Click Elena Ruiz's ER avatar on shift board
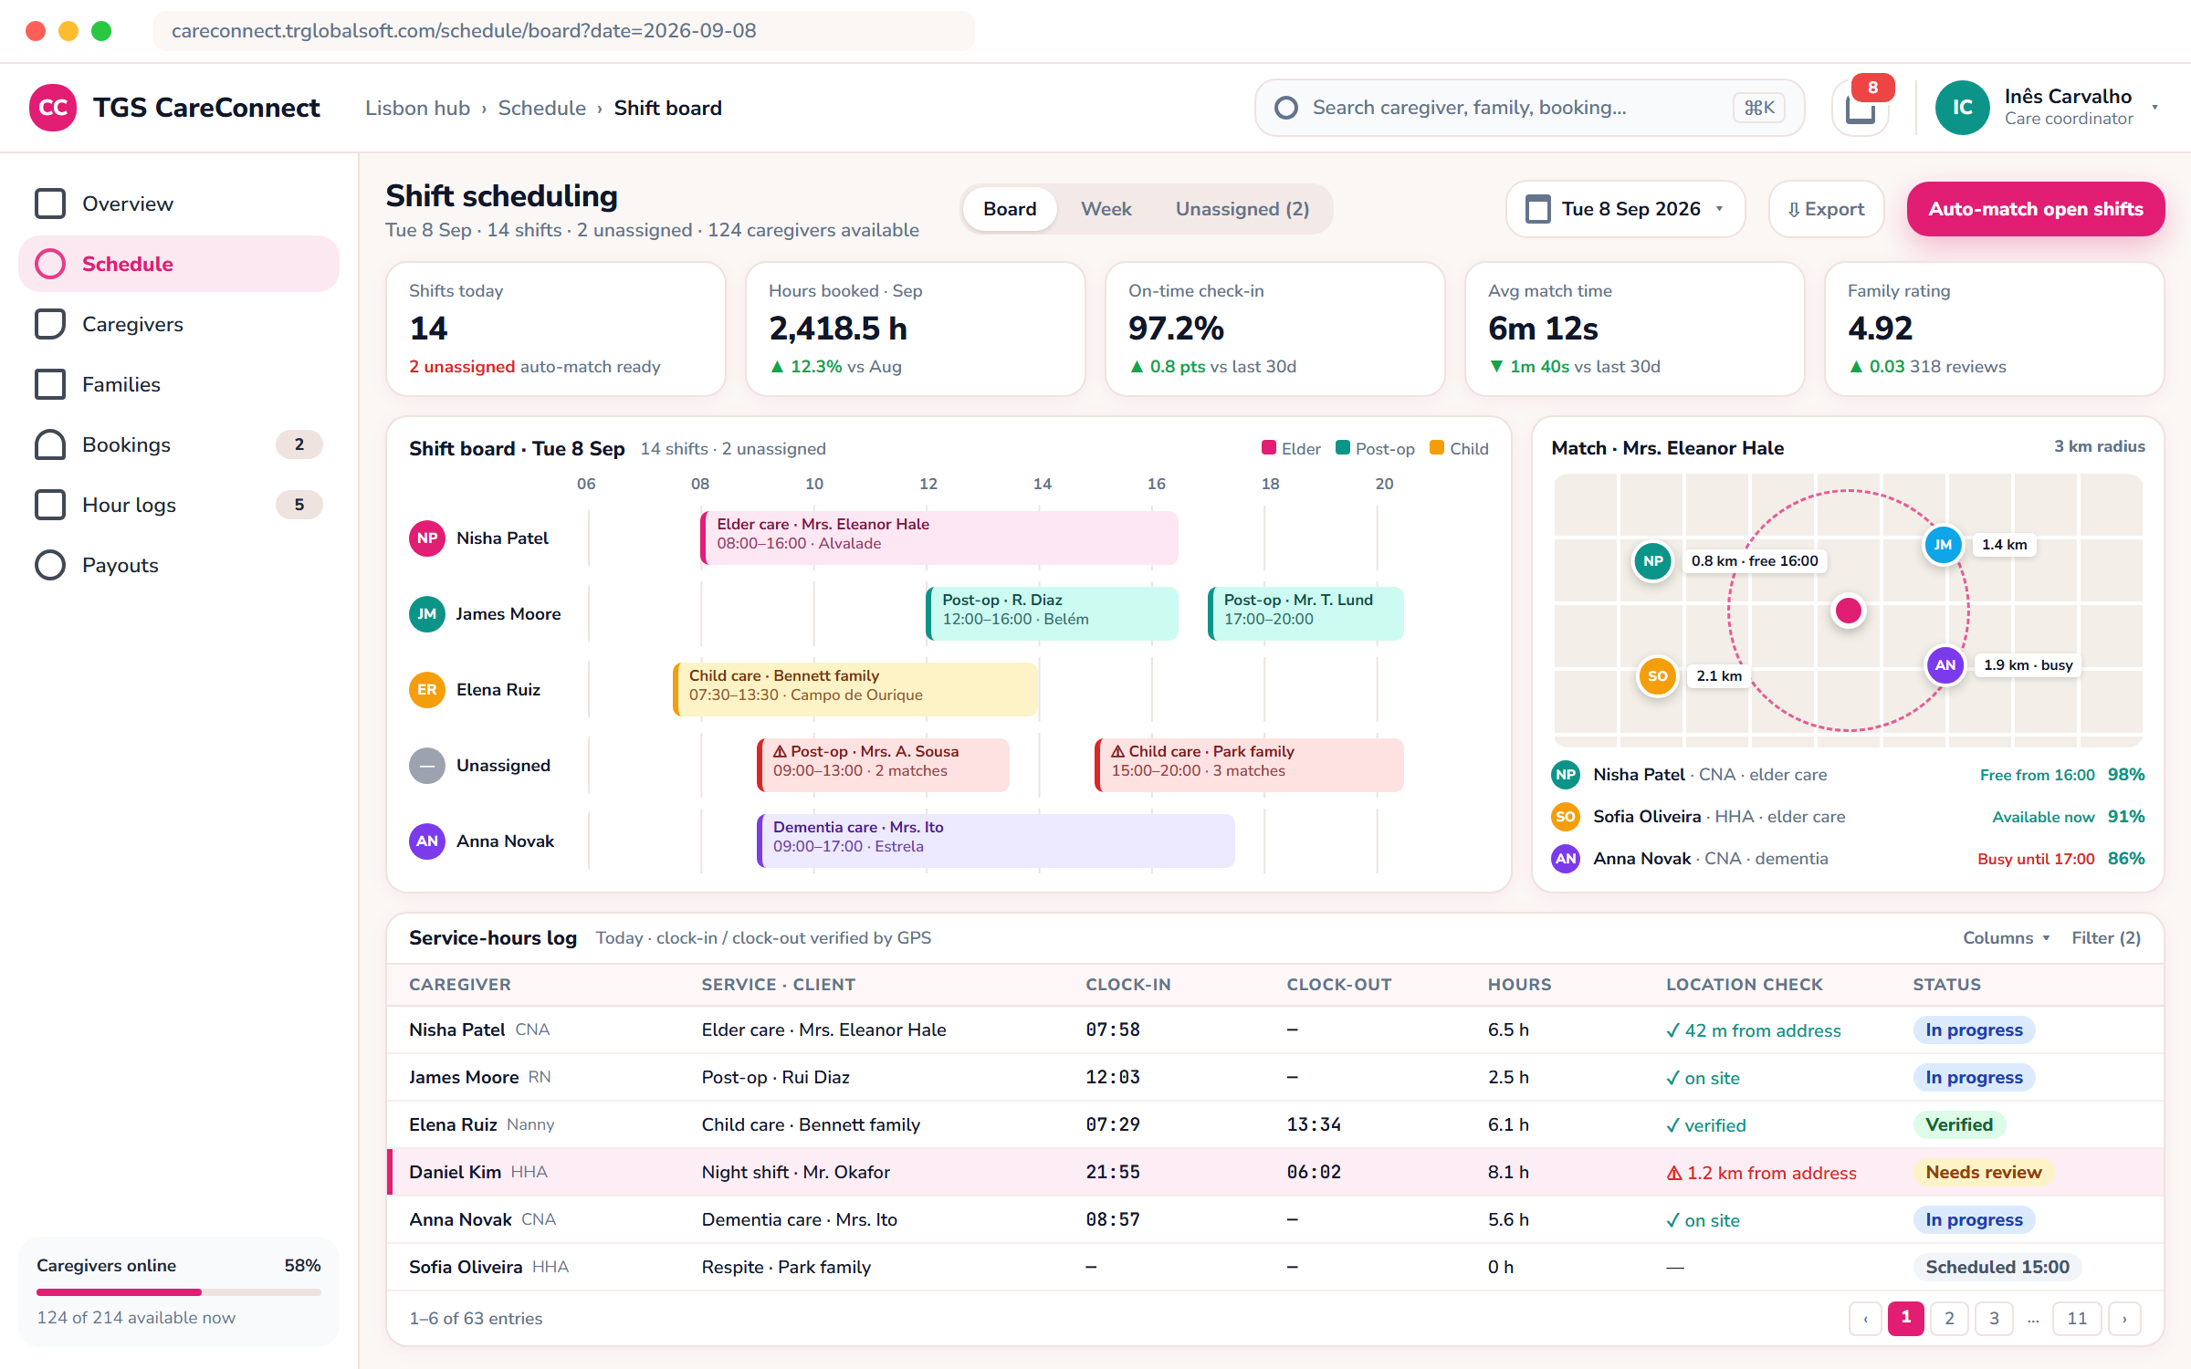This screenshot has width=2191, height=1369. (427, 690)
